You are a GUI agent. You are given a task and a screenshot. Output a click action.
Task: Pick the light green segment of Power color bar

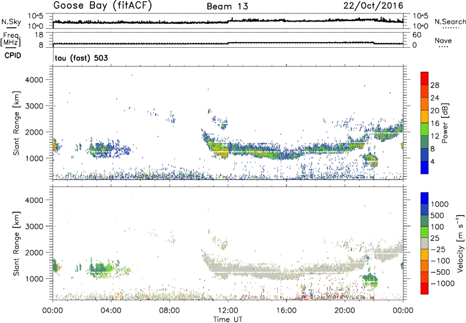pyautogui.click(x=425, y=129)
